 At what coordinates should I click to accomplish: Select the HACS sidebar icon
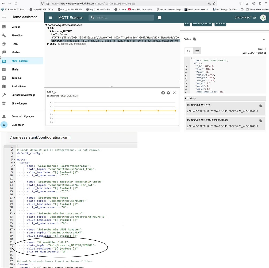click(4, 44)
